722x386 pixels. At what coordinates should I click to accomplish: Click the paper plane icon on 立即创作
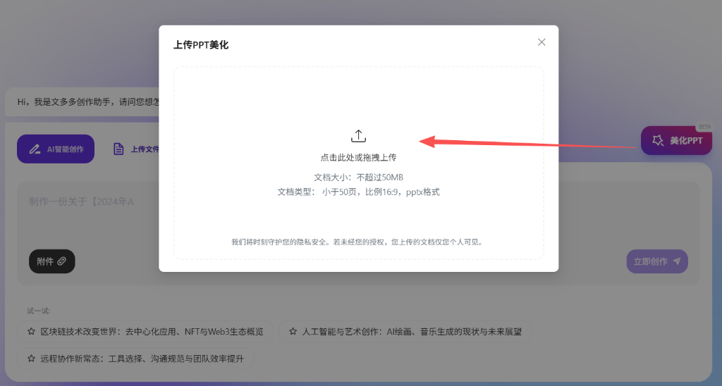(x=677, y=261)
